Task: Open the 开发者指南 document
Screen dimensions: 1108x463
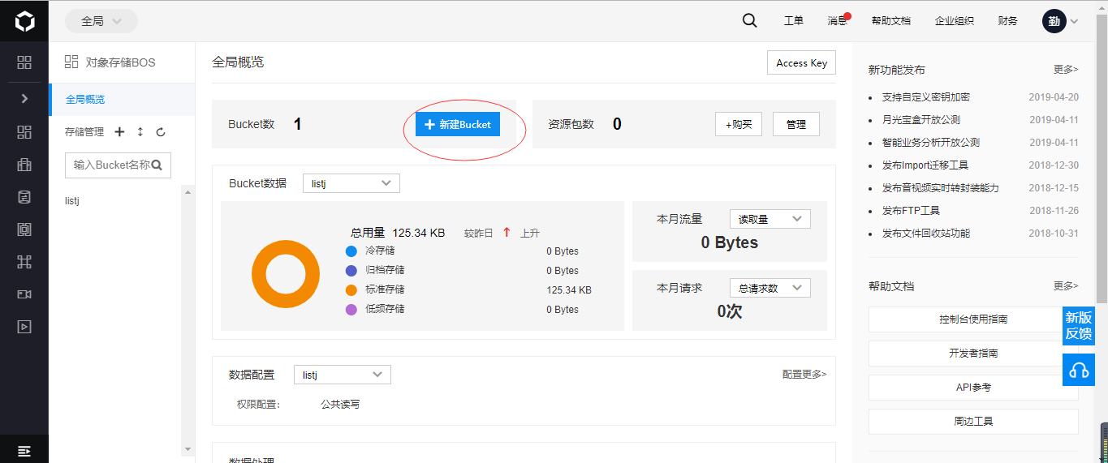Action: (973, 354)
